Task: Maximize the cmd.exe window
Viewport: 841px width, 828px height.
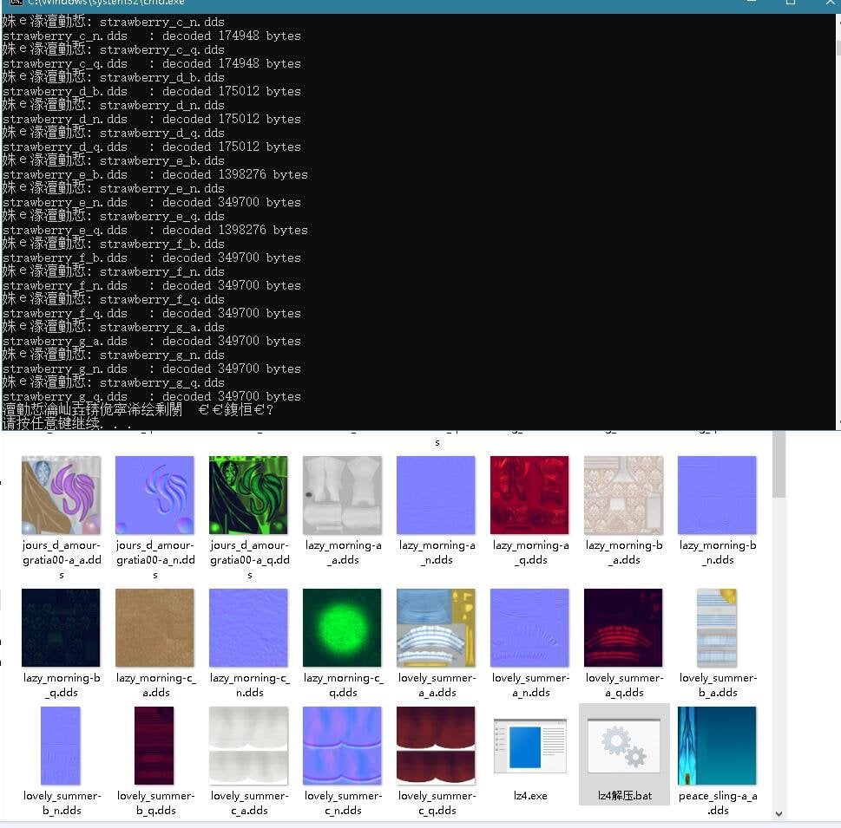Action: (791, 2)
